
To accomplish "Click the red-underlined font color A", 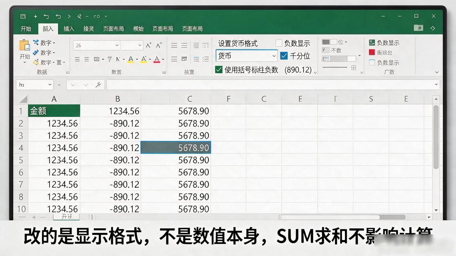I will click(157, 59).
